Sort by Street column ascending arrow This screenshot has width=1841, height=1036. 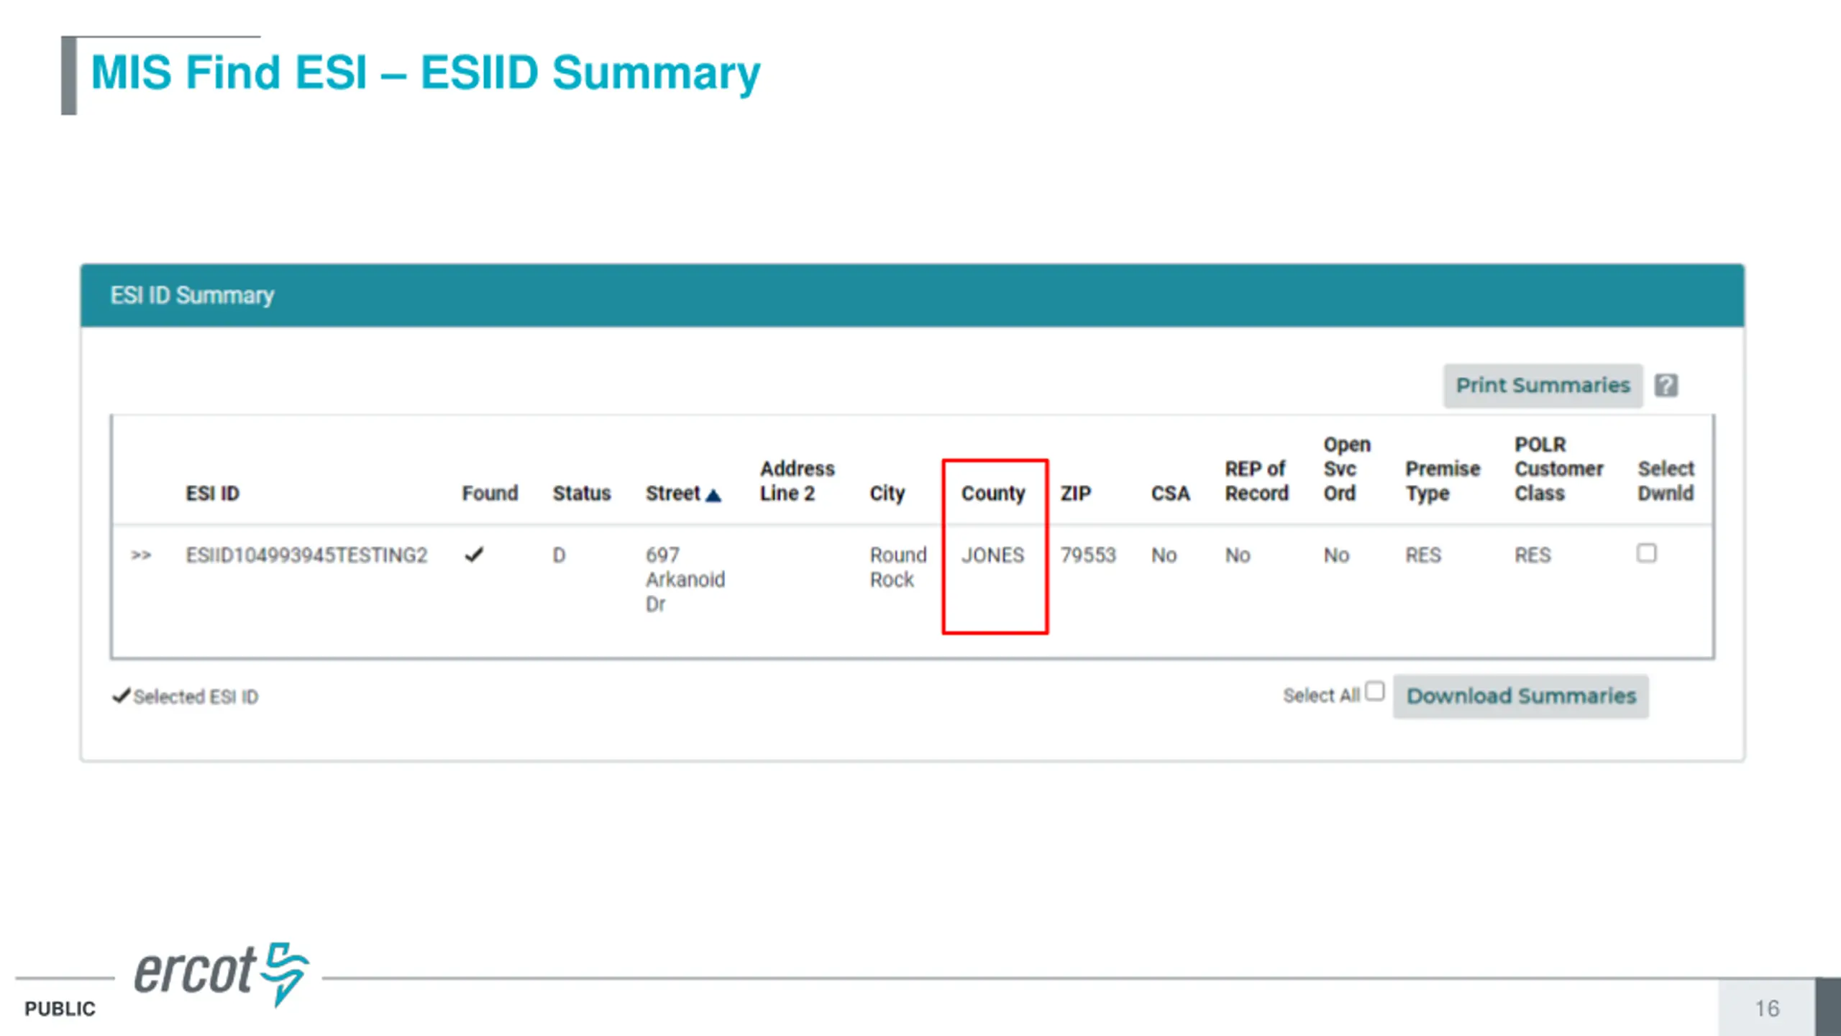(713, 495)
